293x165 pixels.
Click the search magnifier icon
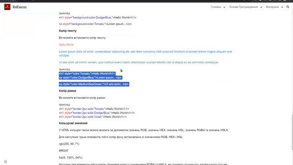(288, 7)
